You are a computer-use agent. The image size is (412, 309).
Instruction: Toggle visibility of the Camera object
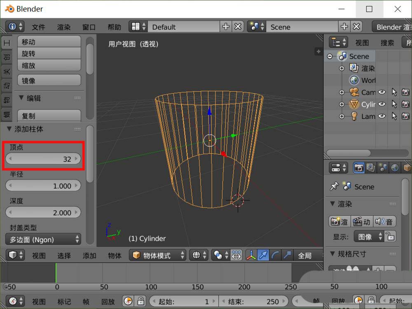click(382, 92)
